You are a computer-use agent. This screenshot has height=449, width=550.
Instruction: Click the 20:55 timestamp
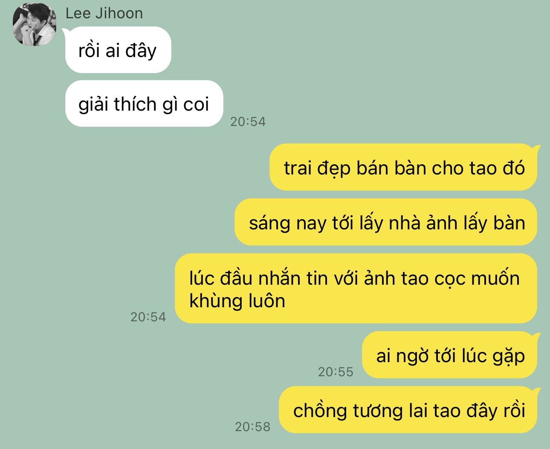[x=336, y=372]
